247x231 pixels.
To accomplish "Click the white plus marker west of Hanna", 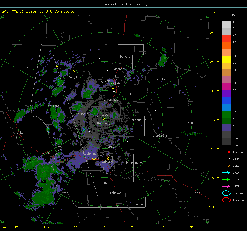I will (155, 110).
